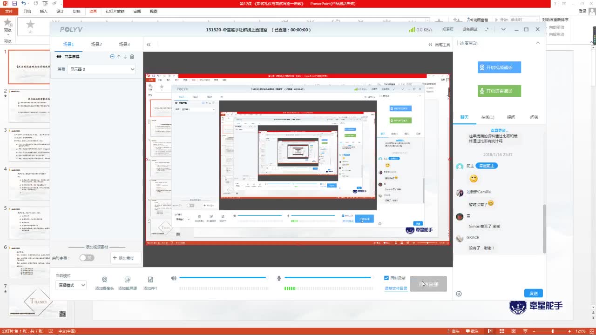Collapse the 共享屏幕 source panel
The width and height of the screenshot is (596, 335).
112,56
